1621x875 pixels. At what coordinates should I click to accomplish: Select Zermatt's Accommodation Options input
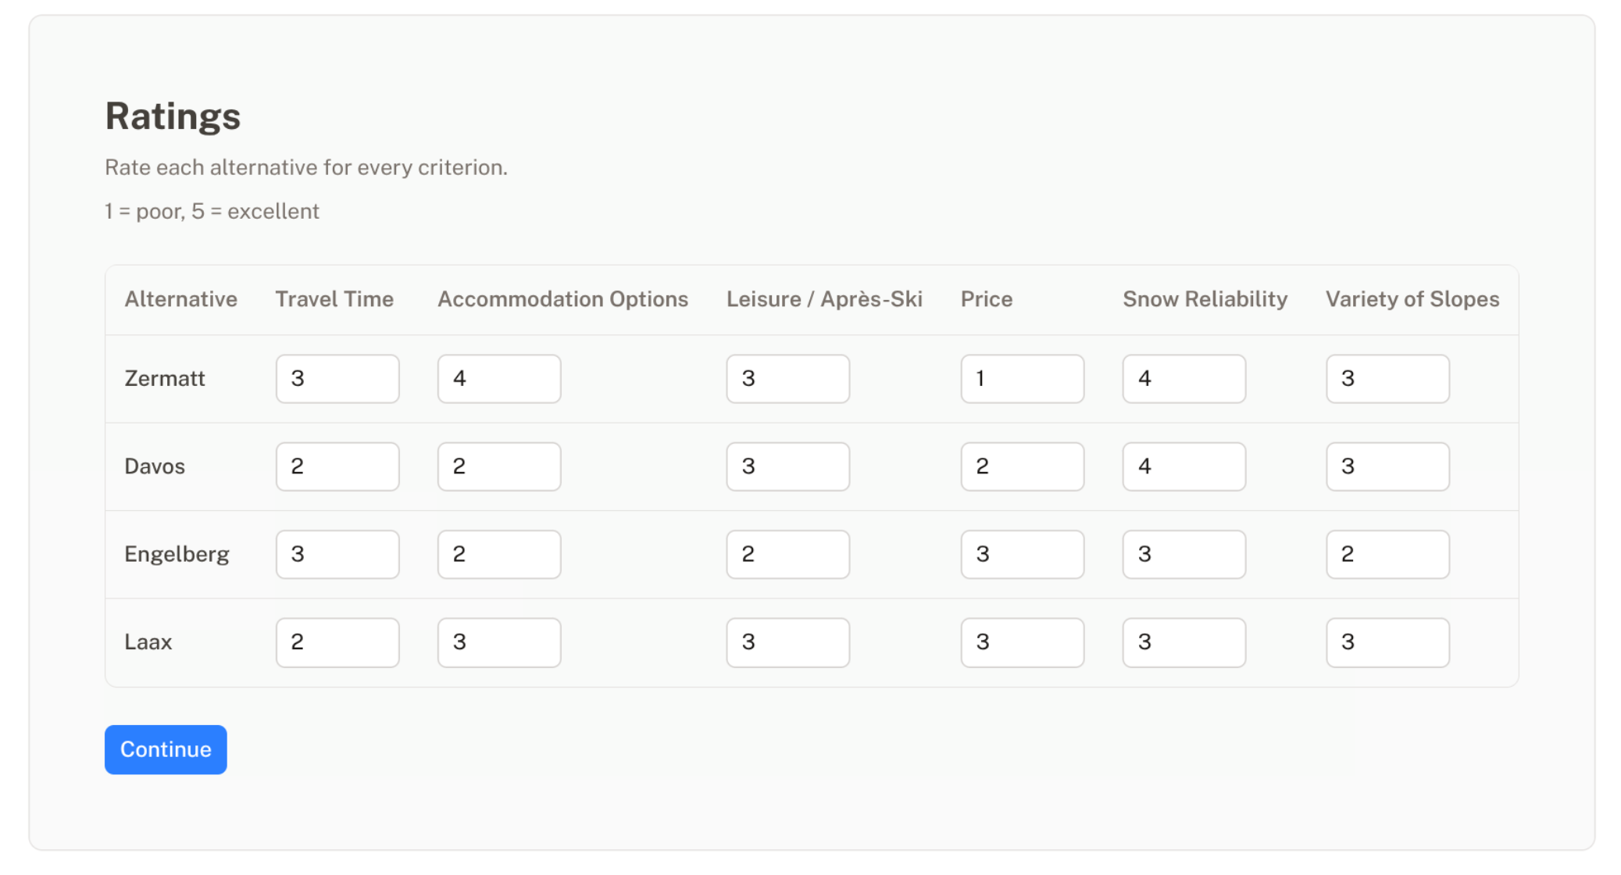pyautogui.click(x=498, y=379)
